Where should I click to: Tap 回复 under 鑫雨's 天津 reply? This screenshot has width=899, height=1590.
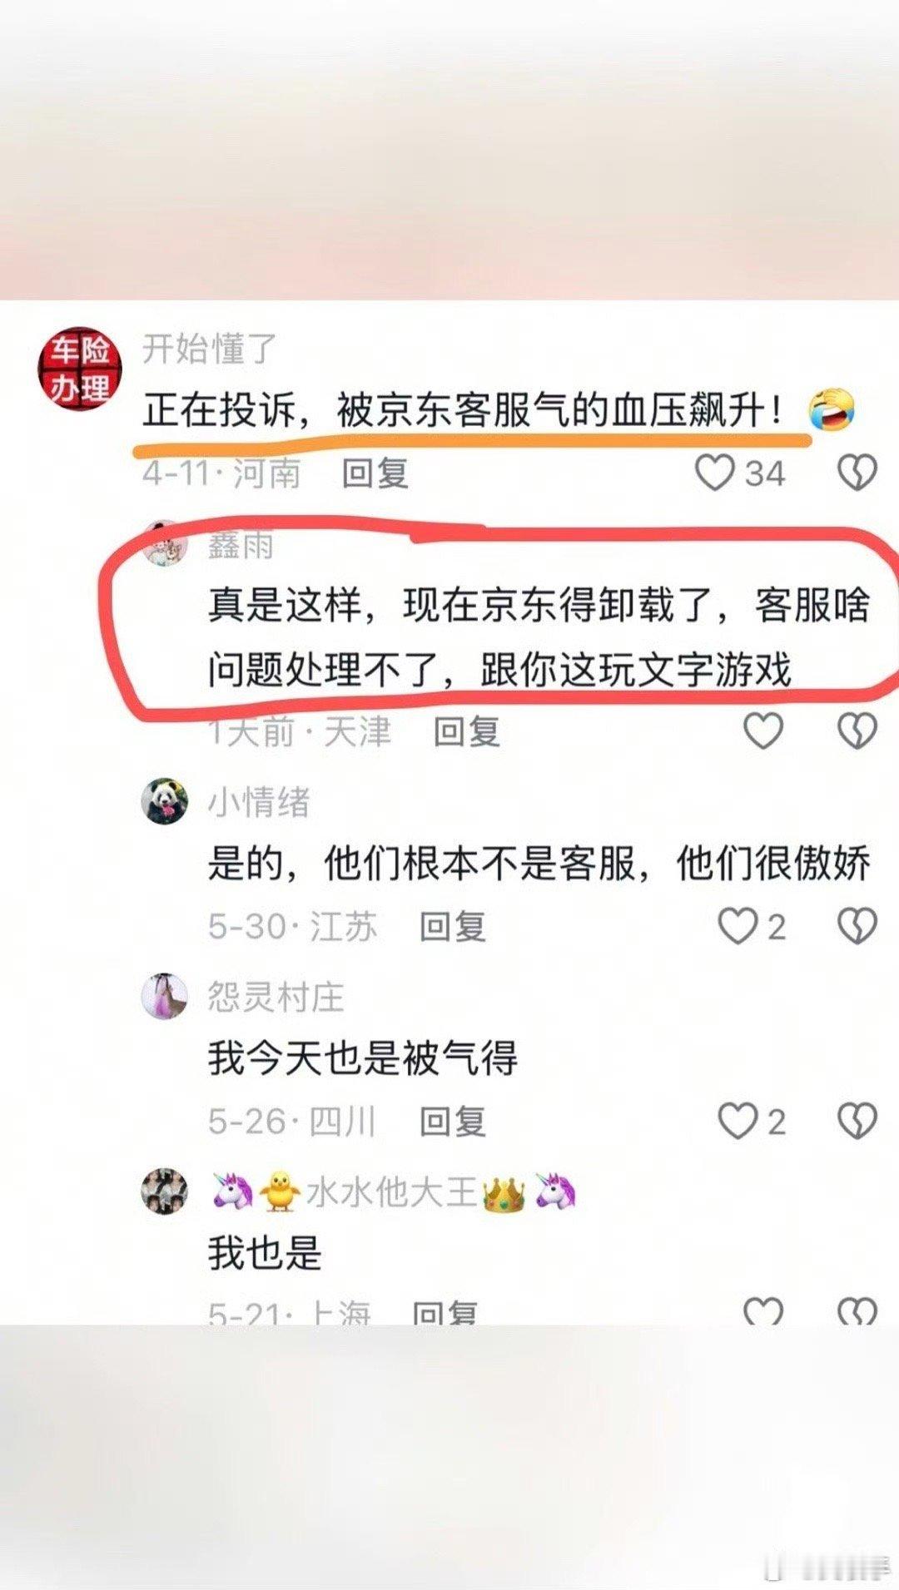(x=467, y=731)
